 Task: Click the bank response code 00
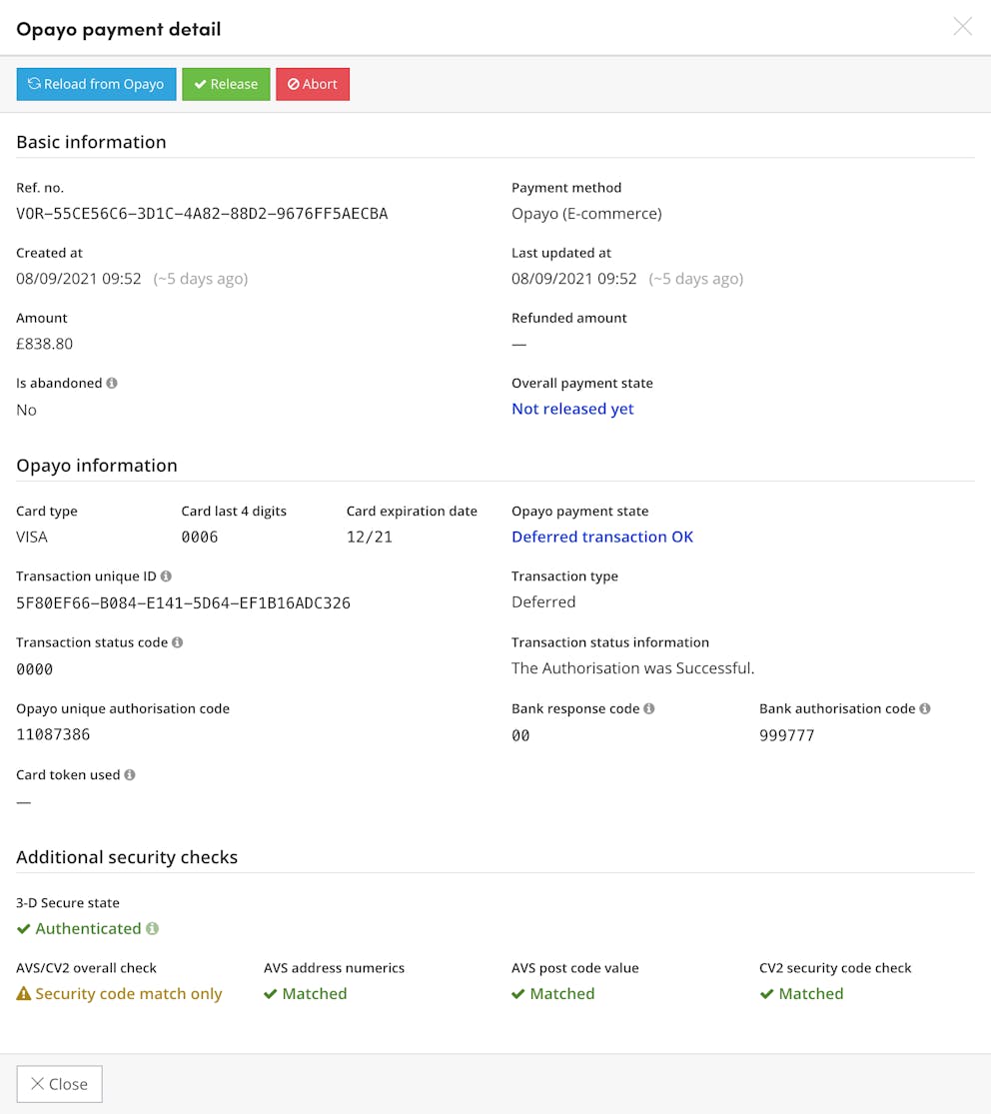(x=520, y=735)
